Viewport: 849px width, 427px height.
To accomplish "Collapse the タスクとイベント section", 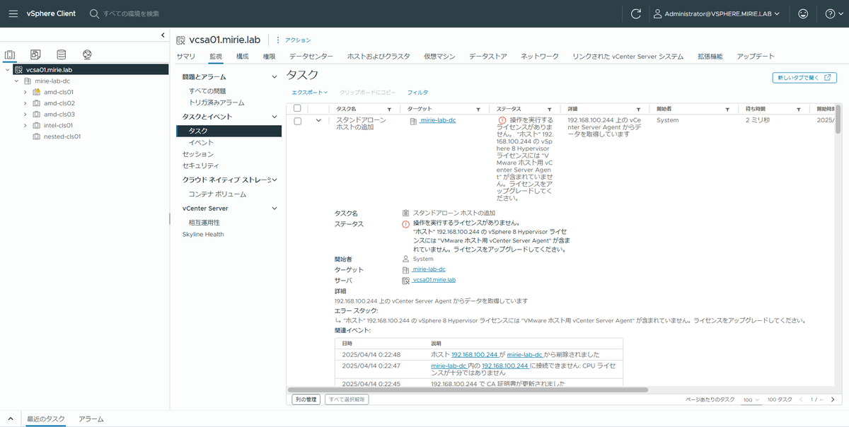I will (275, 116).
